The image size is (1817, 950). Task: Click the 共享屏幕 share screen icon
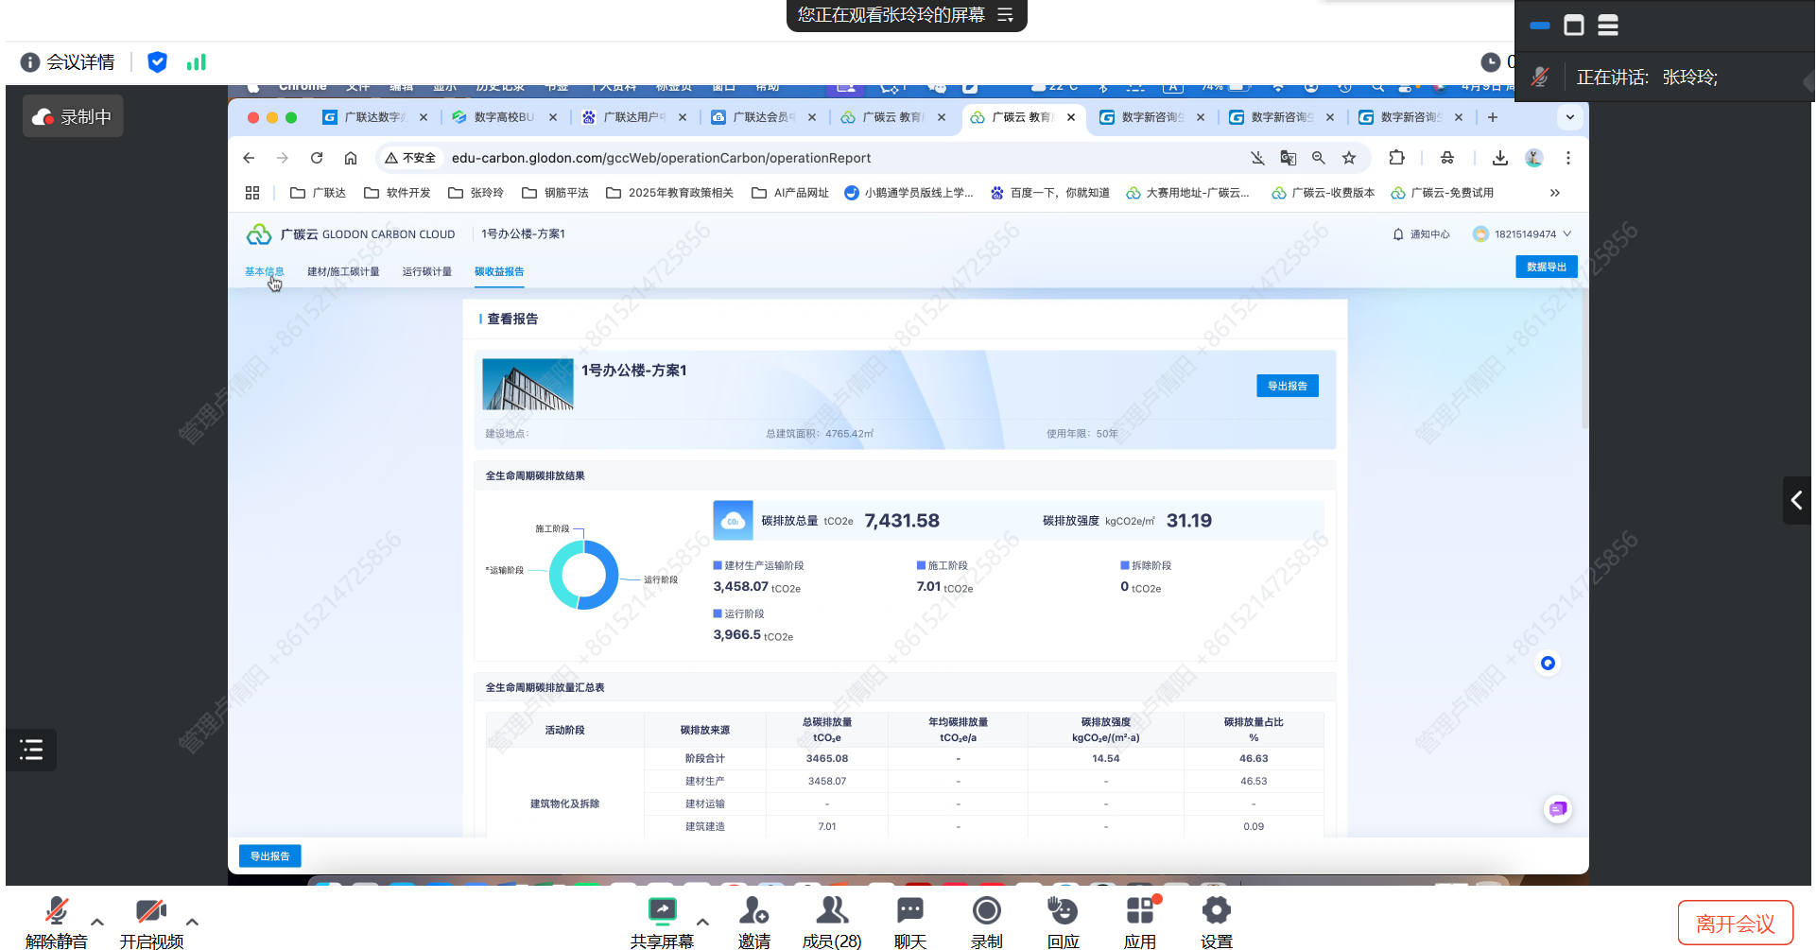[x=662, y=911]
